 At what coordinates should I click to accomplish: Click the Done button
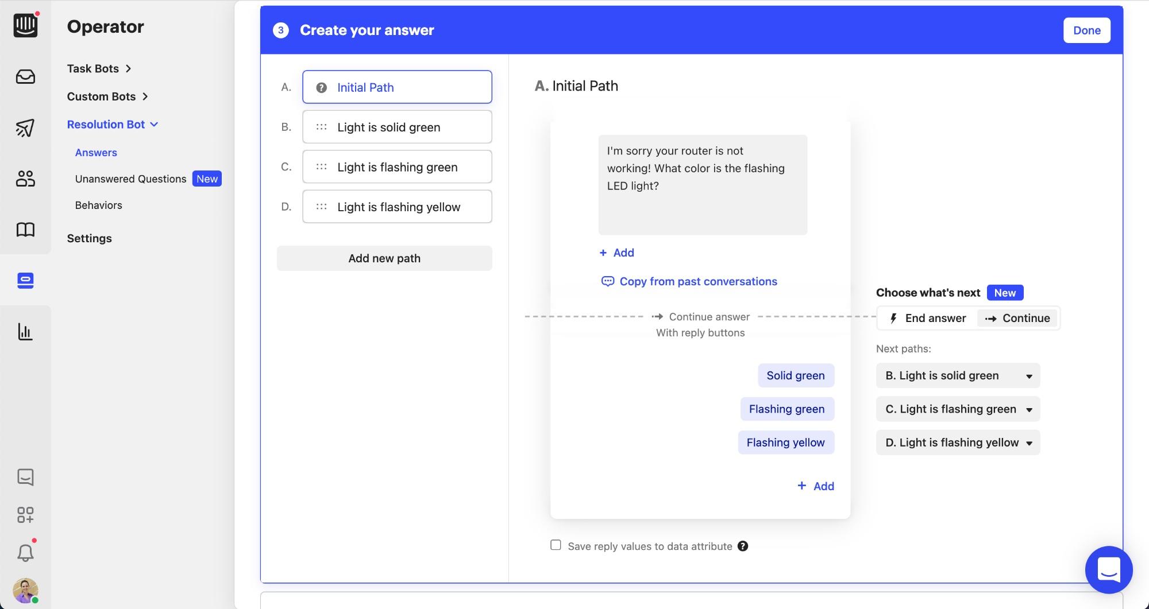[1086, 30]
